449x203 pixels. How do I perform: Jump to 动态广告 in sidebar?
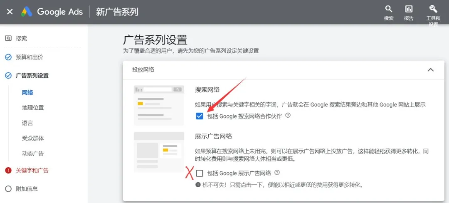click(x=33, y=153)
